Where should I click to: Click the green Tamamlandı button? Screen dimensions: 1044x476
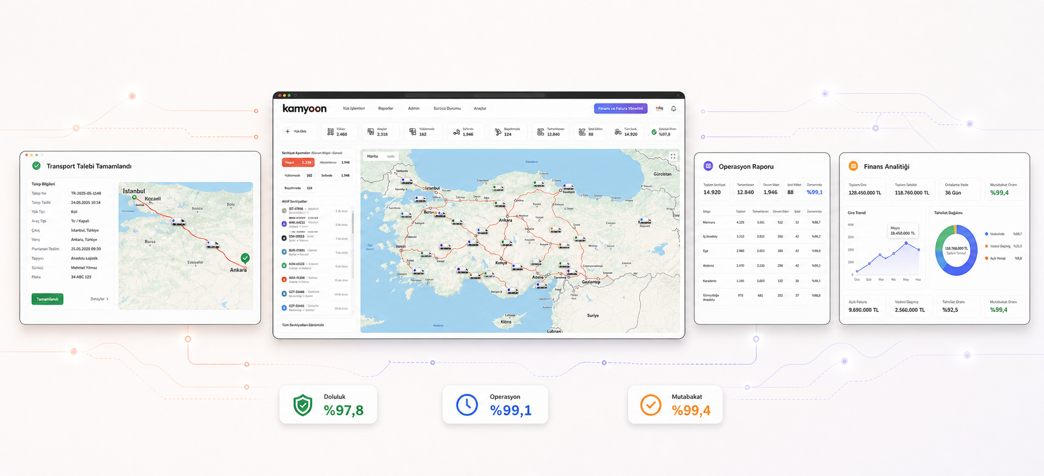click(47, 299)
